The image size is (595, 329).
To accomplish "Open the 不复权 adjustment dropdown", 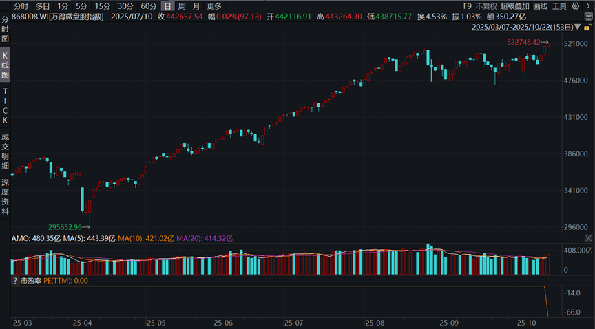I will tap(486, 6).
